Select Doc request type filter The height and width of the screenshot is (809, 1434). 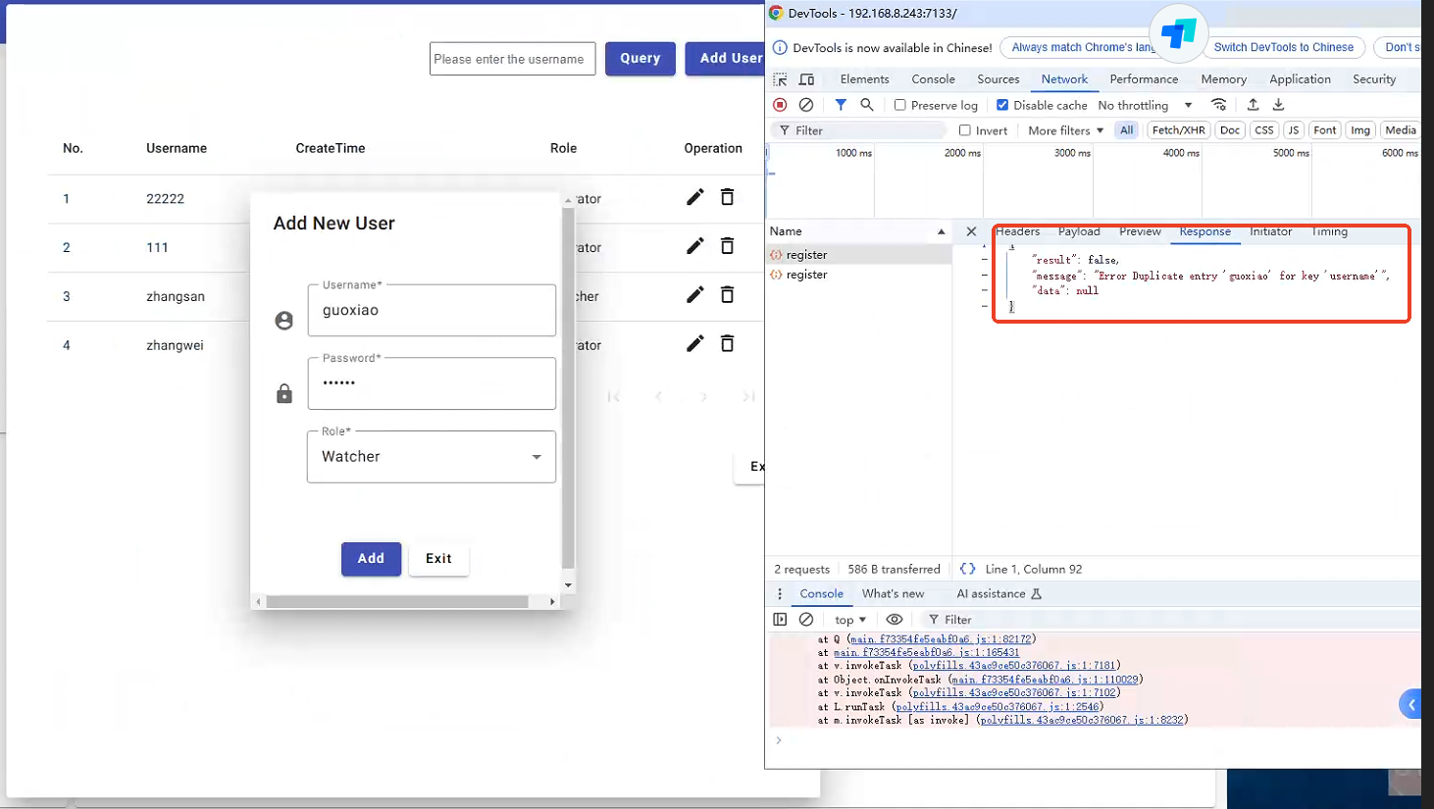click(1230, 130)
